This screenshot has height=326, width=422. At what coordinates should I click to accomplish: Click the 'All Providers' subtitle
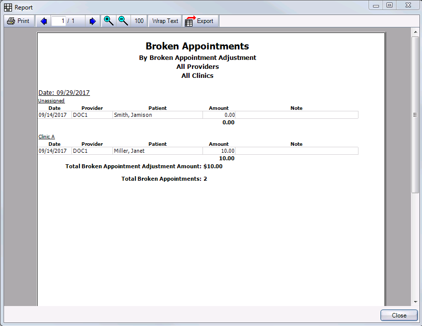click(197, 67)
